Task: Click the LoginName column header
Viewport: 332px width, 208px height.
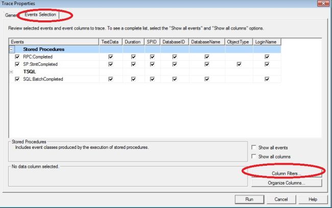Action: [267, 42]
